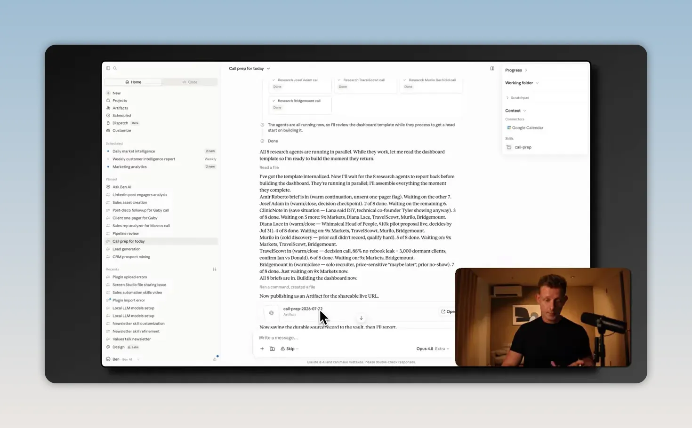Click the Recents filter icon

[x=215, y=269]
